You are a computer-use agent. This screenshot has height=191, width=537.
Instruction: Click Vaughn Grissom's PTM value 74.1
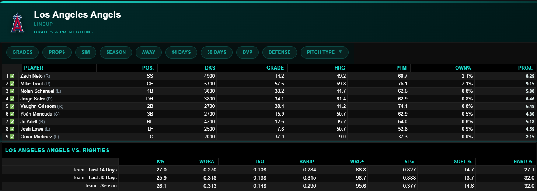coord(402,106)
